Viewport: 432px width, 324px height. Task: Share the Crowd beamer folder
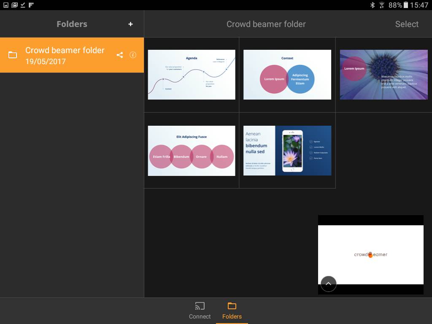click(120, 55)
